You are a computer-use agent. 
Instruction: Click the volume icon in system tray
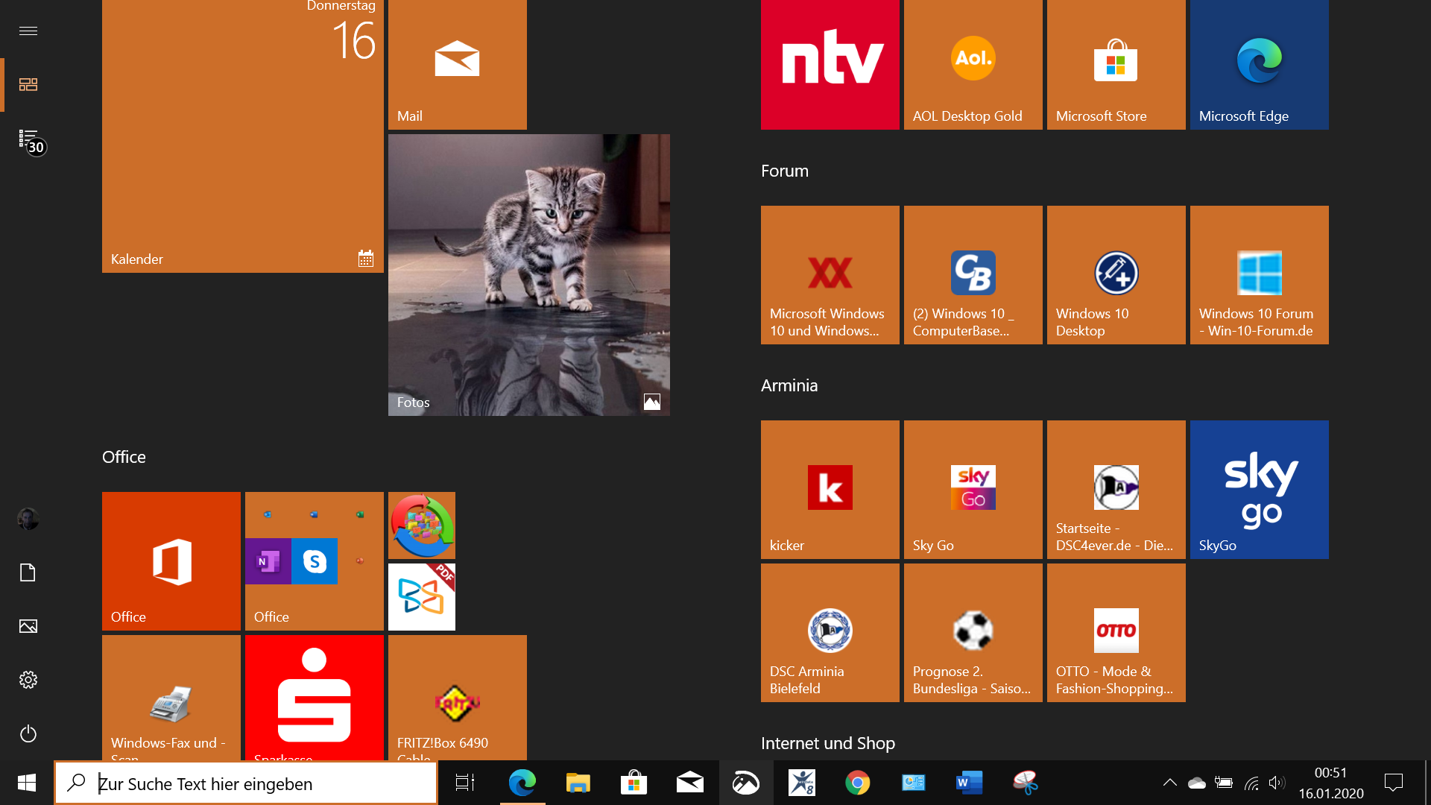(x=1276, y=783)
